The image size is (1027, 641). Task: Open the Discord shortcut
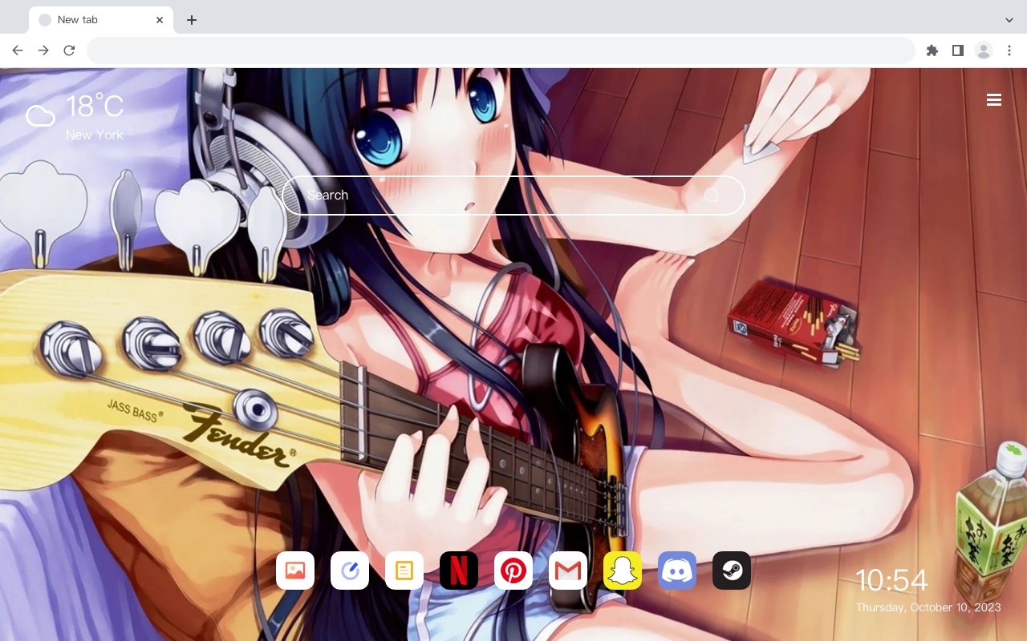677,570
